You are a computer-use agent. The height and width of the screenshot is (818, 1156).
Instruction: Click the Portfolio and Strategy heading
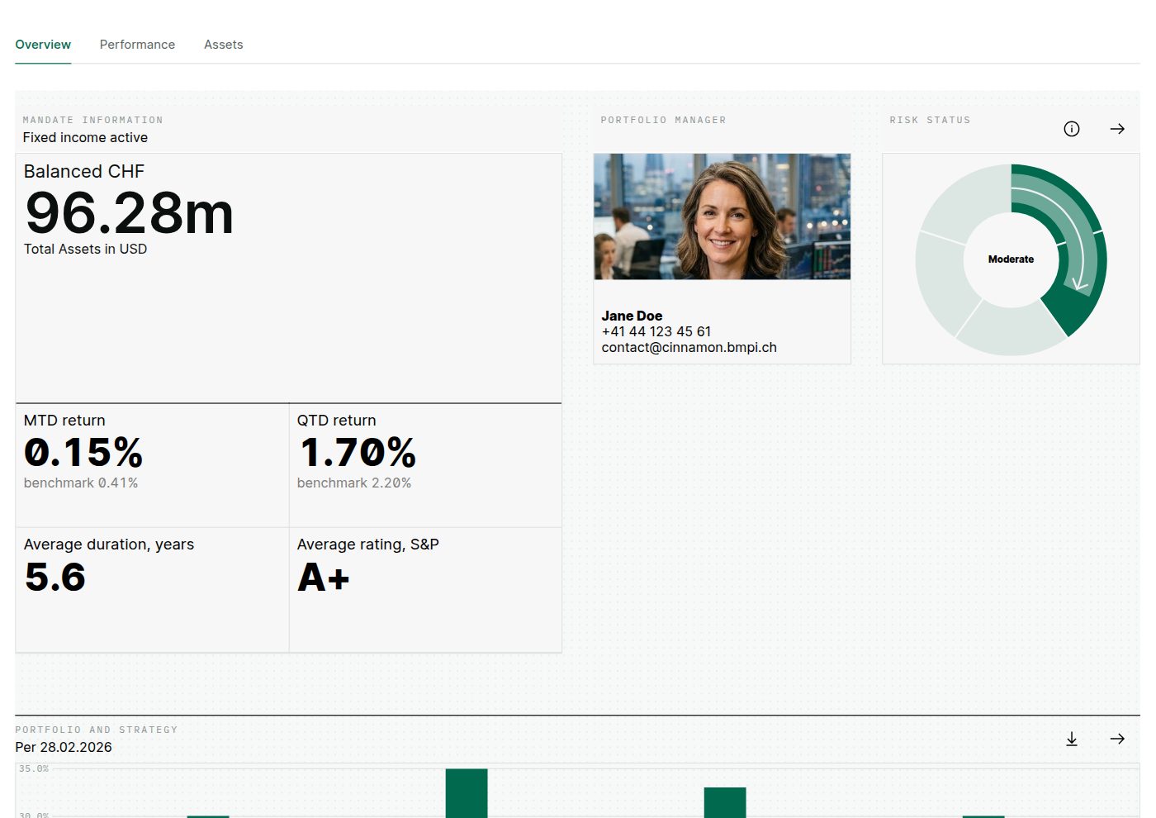[96, 730]
